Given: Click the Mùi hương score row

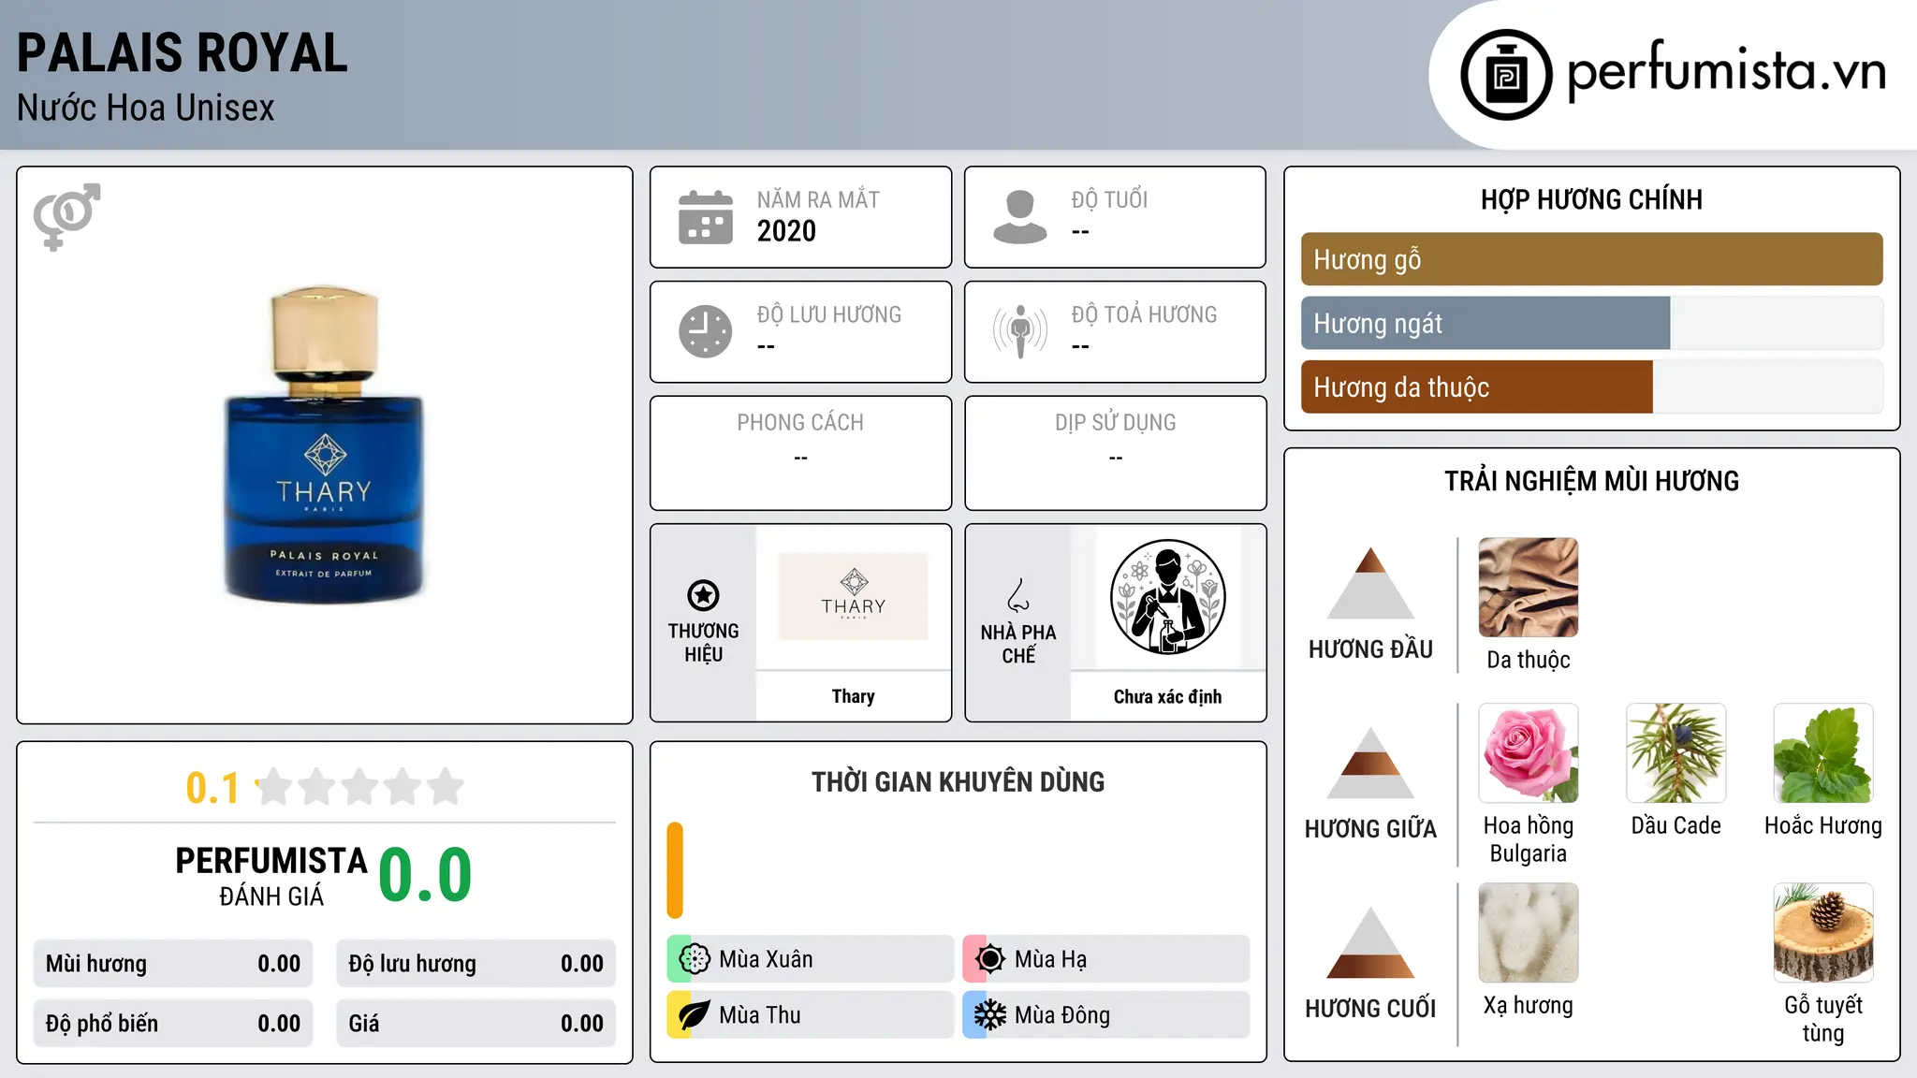Looking at the screenshot, I should point(173,964).
